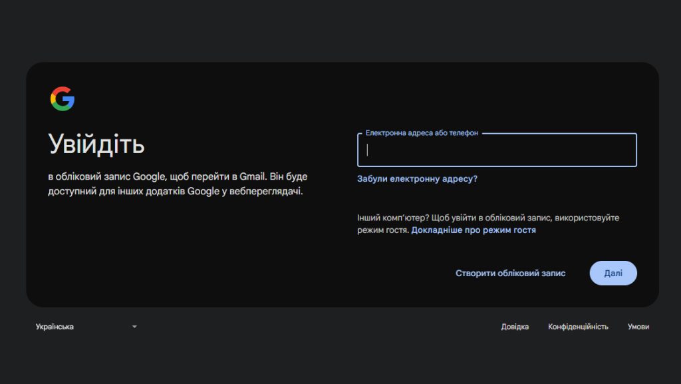Click the right edge of email input box
The height and width of the screenshot is (384, 681).
tap(636, 150)
